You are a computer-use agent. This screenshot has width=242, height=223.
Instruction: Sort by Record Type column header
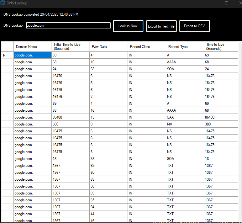[185, 46]
